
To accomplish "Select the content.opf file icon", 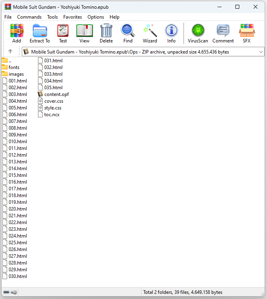I will click(x=40, y=94).
